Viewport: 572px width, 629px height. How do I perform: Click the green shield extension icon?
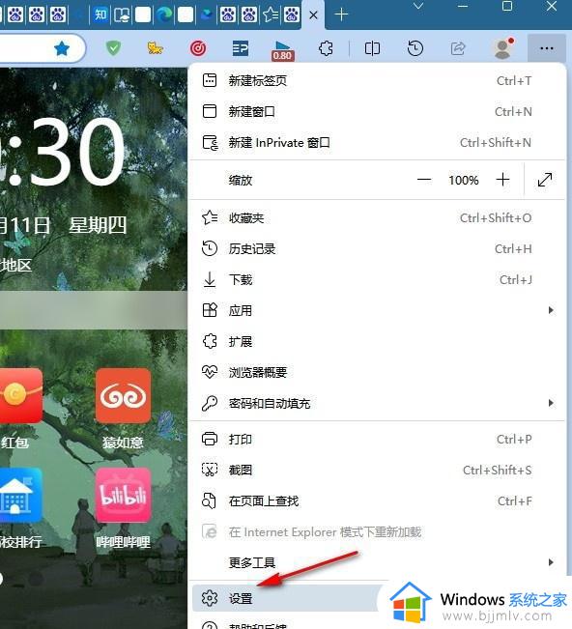[x=113, y=48]
